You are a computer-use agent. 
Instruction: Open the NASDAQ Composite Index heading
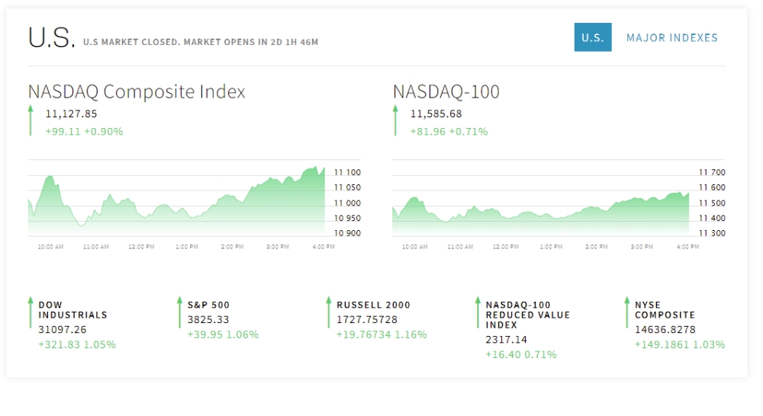(x=137, y=91)
